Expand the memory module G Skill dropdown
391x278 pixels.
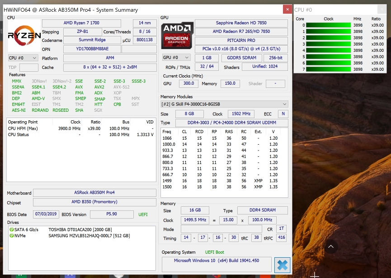click(224, 104)
